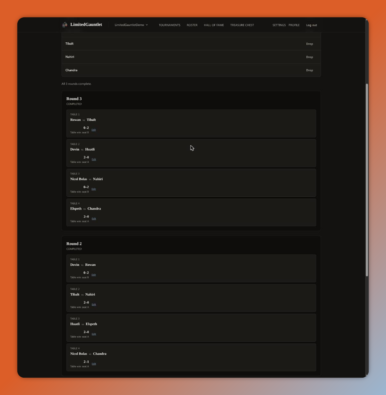Viewport: 386px width, 395px height.
Task: Click Round 2 COMPLETED status label
Action: click(x=74, y=249)
